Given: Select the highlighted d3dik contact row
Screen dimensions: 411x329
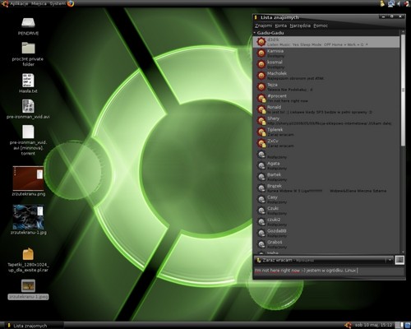Looking at the screenshot, I should [x=326, y=42].
